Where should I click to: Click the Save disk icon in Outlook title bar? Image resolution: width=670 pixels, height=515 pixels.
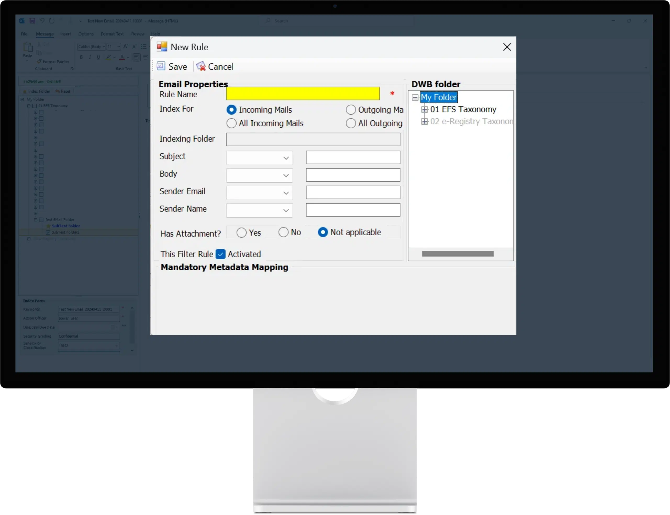click(x=32, y=20)
